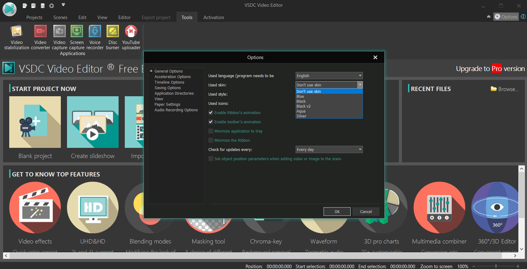Viewport: 527px width, 269px height.
Task: Open the Check for updates dropdown
Action: click(329, 149)
